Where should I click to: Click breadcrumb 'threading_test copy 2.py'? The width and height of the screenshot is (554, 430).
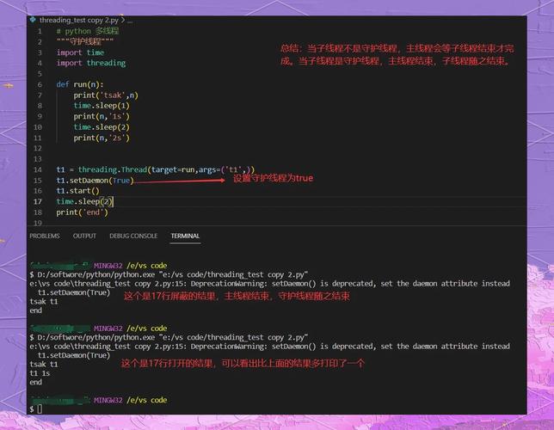tap(79, 20)
